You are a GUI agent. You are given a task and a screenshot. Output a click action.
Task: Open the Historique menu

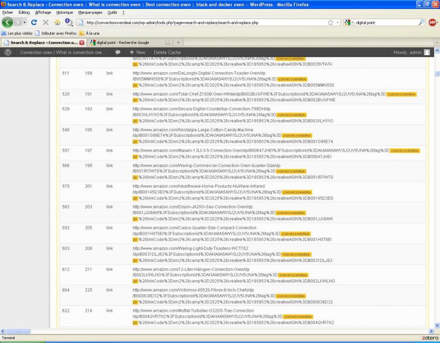point(65,12)
